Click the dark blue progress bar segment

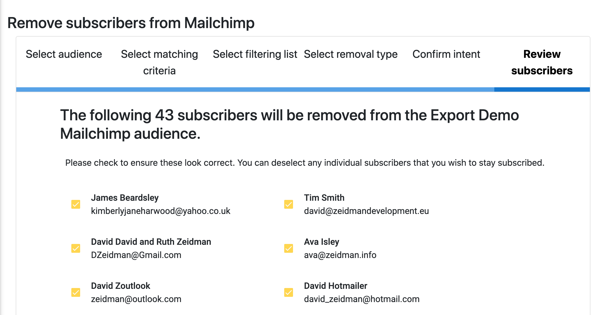pyautogui.click(x=542, y=89)
